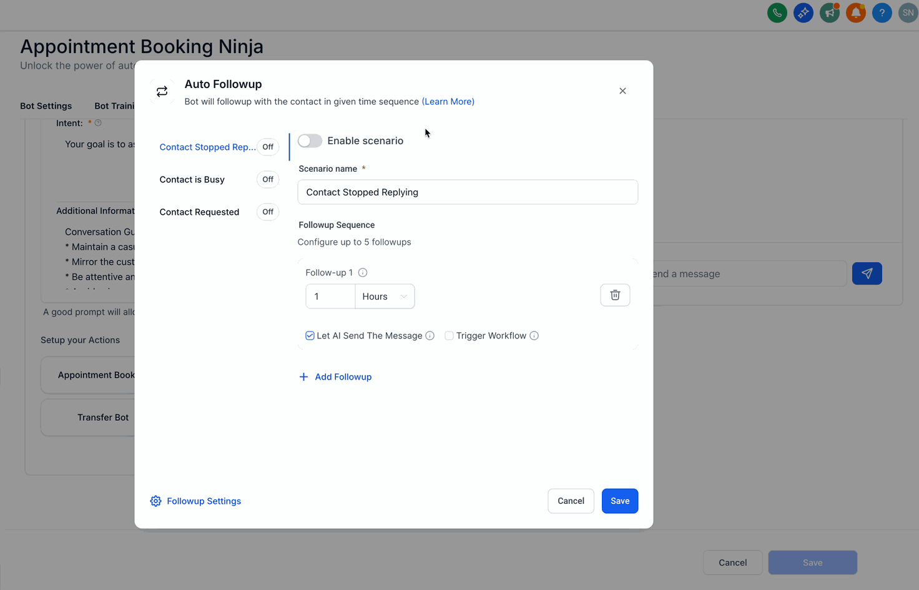This screenshot has height=590, width=919.
Task: Select the Contact Requested scenario
Action: coord(199,212)
